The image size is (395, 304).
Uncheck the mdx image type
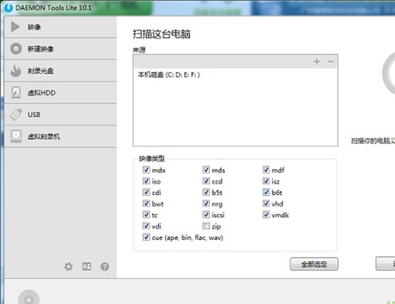146,169
